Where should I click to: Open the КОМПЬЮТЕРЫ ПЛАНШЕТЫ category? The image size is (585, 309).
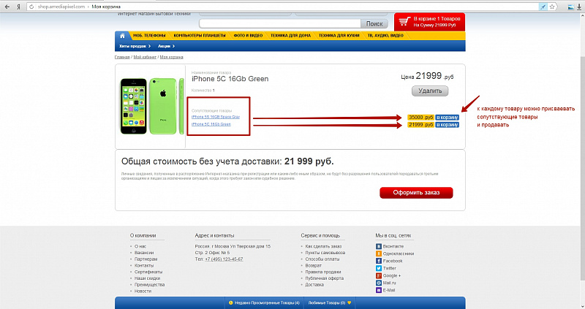click(200, 36)
